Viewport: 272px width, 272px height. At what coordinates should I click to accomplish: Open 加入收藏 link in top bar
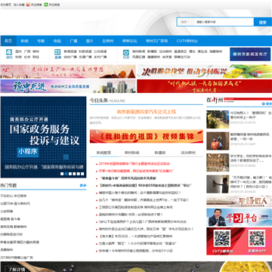19,5
